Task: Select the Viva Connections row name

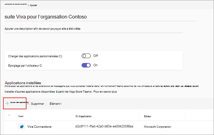Action: pyautogui.click(x=39, y=127)
